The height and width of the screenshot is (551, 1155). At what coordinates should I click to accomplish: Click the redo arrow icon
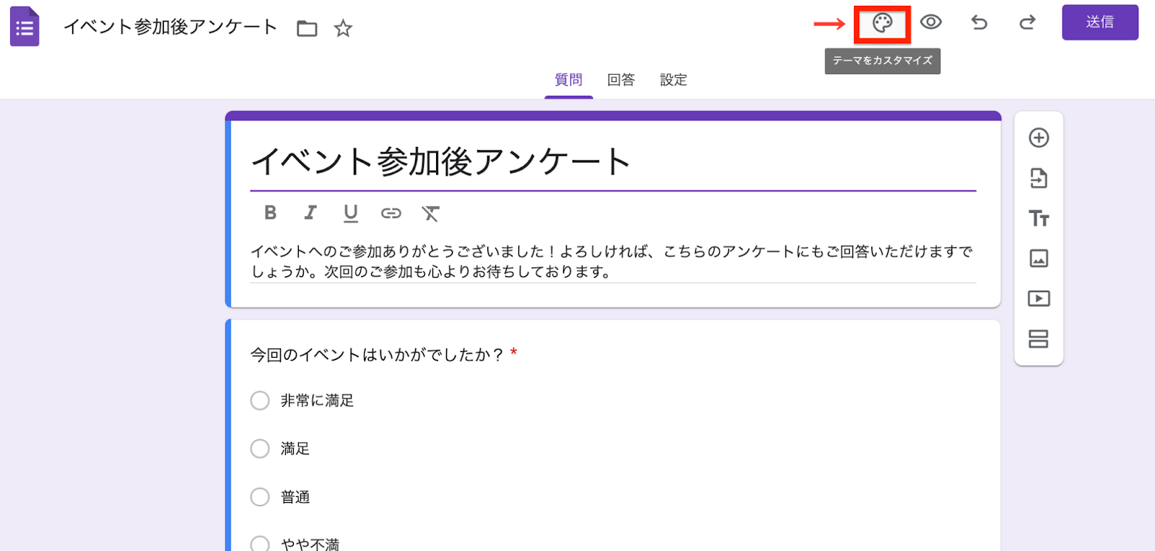click(1027, 23)
